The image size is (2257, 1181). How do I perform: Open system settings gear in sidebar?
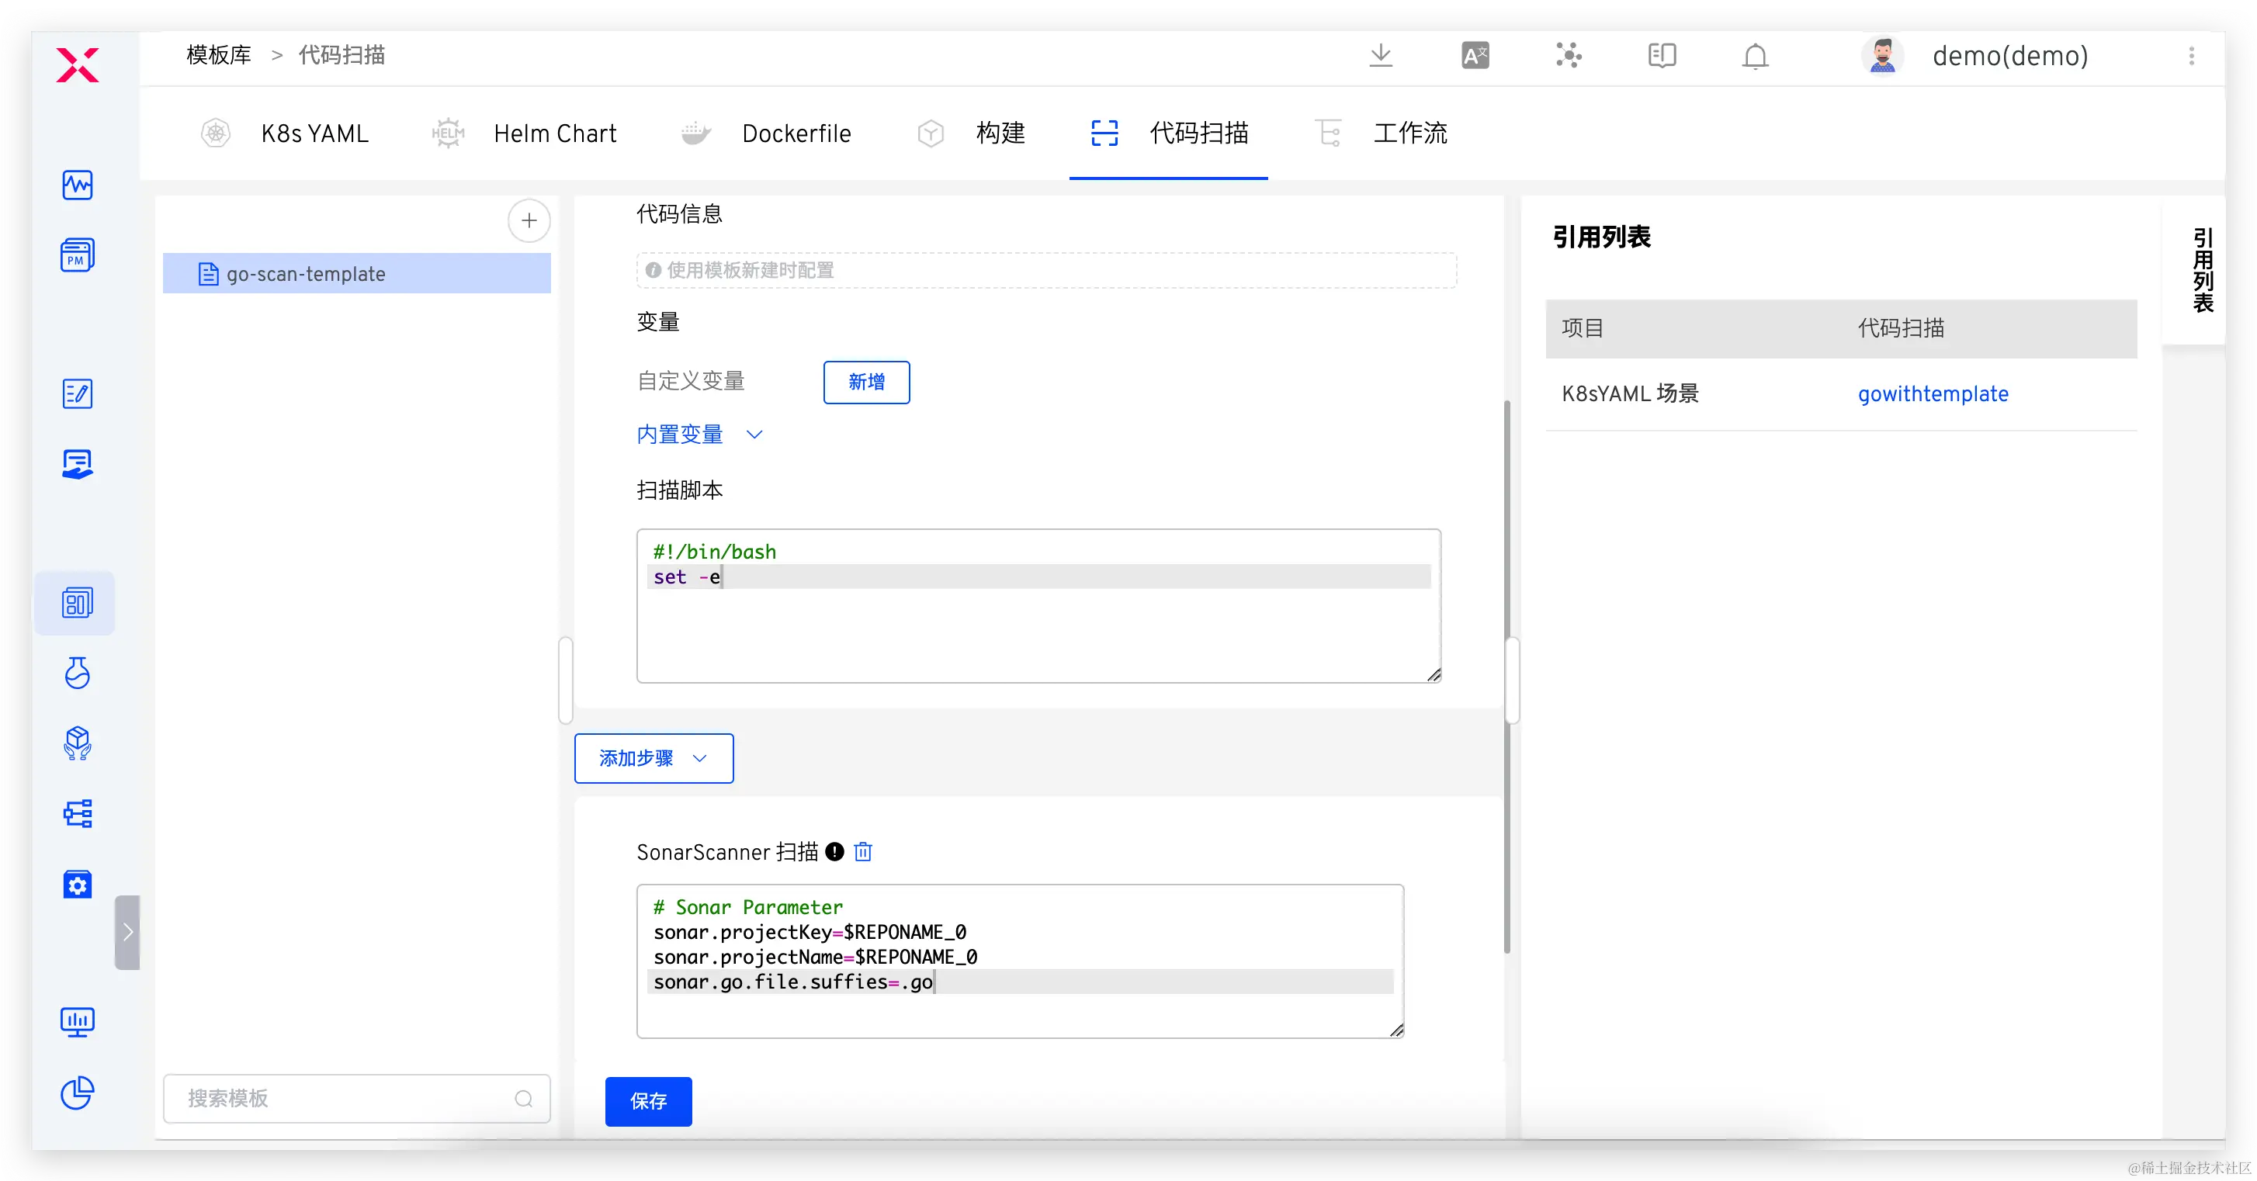pos(77,885)
